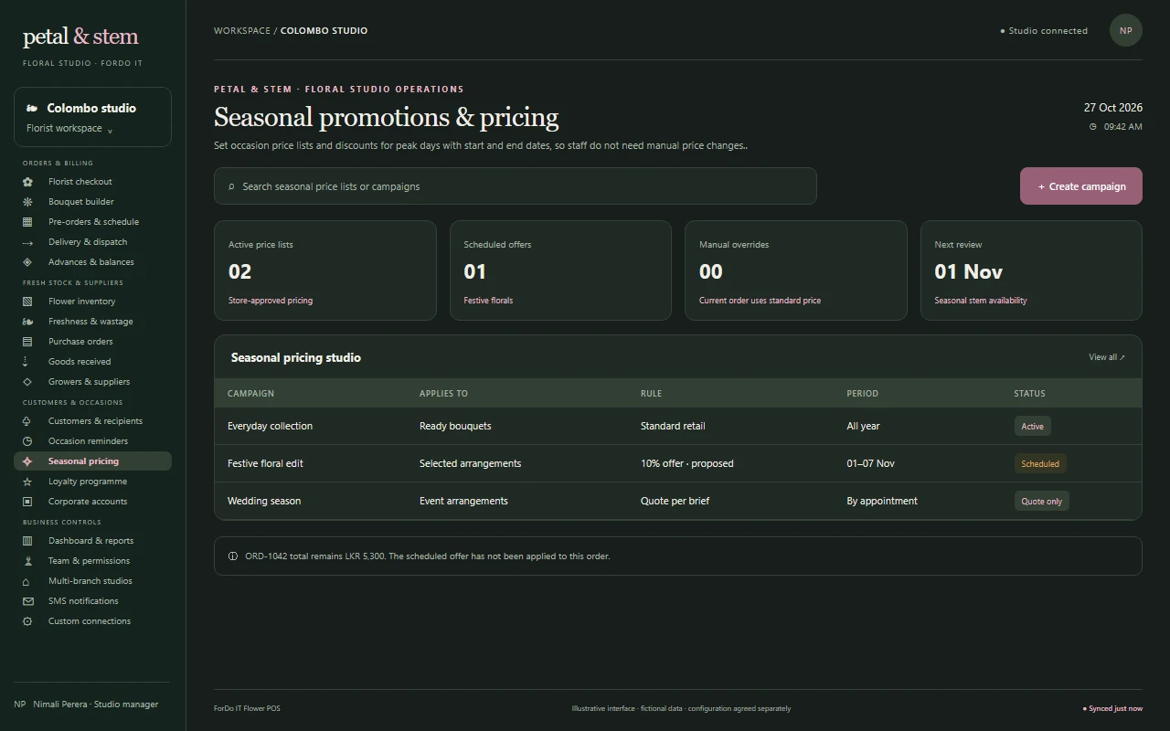Select the Manual overrides card
Image resolution: width=1170 pixels, height=731 pixels.
pyautogui.click(x=796, y=270)
